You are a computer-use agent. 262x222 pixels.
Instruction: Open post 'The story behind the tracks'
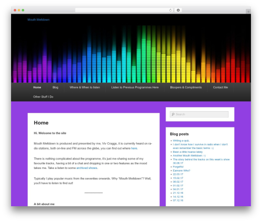[201, 161]
